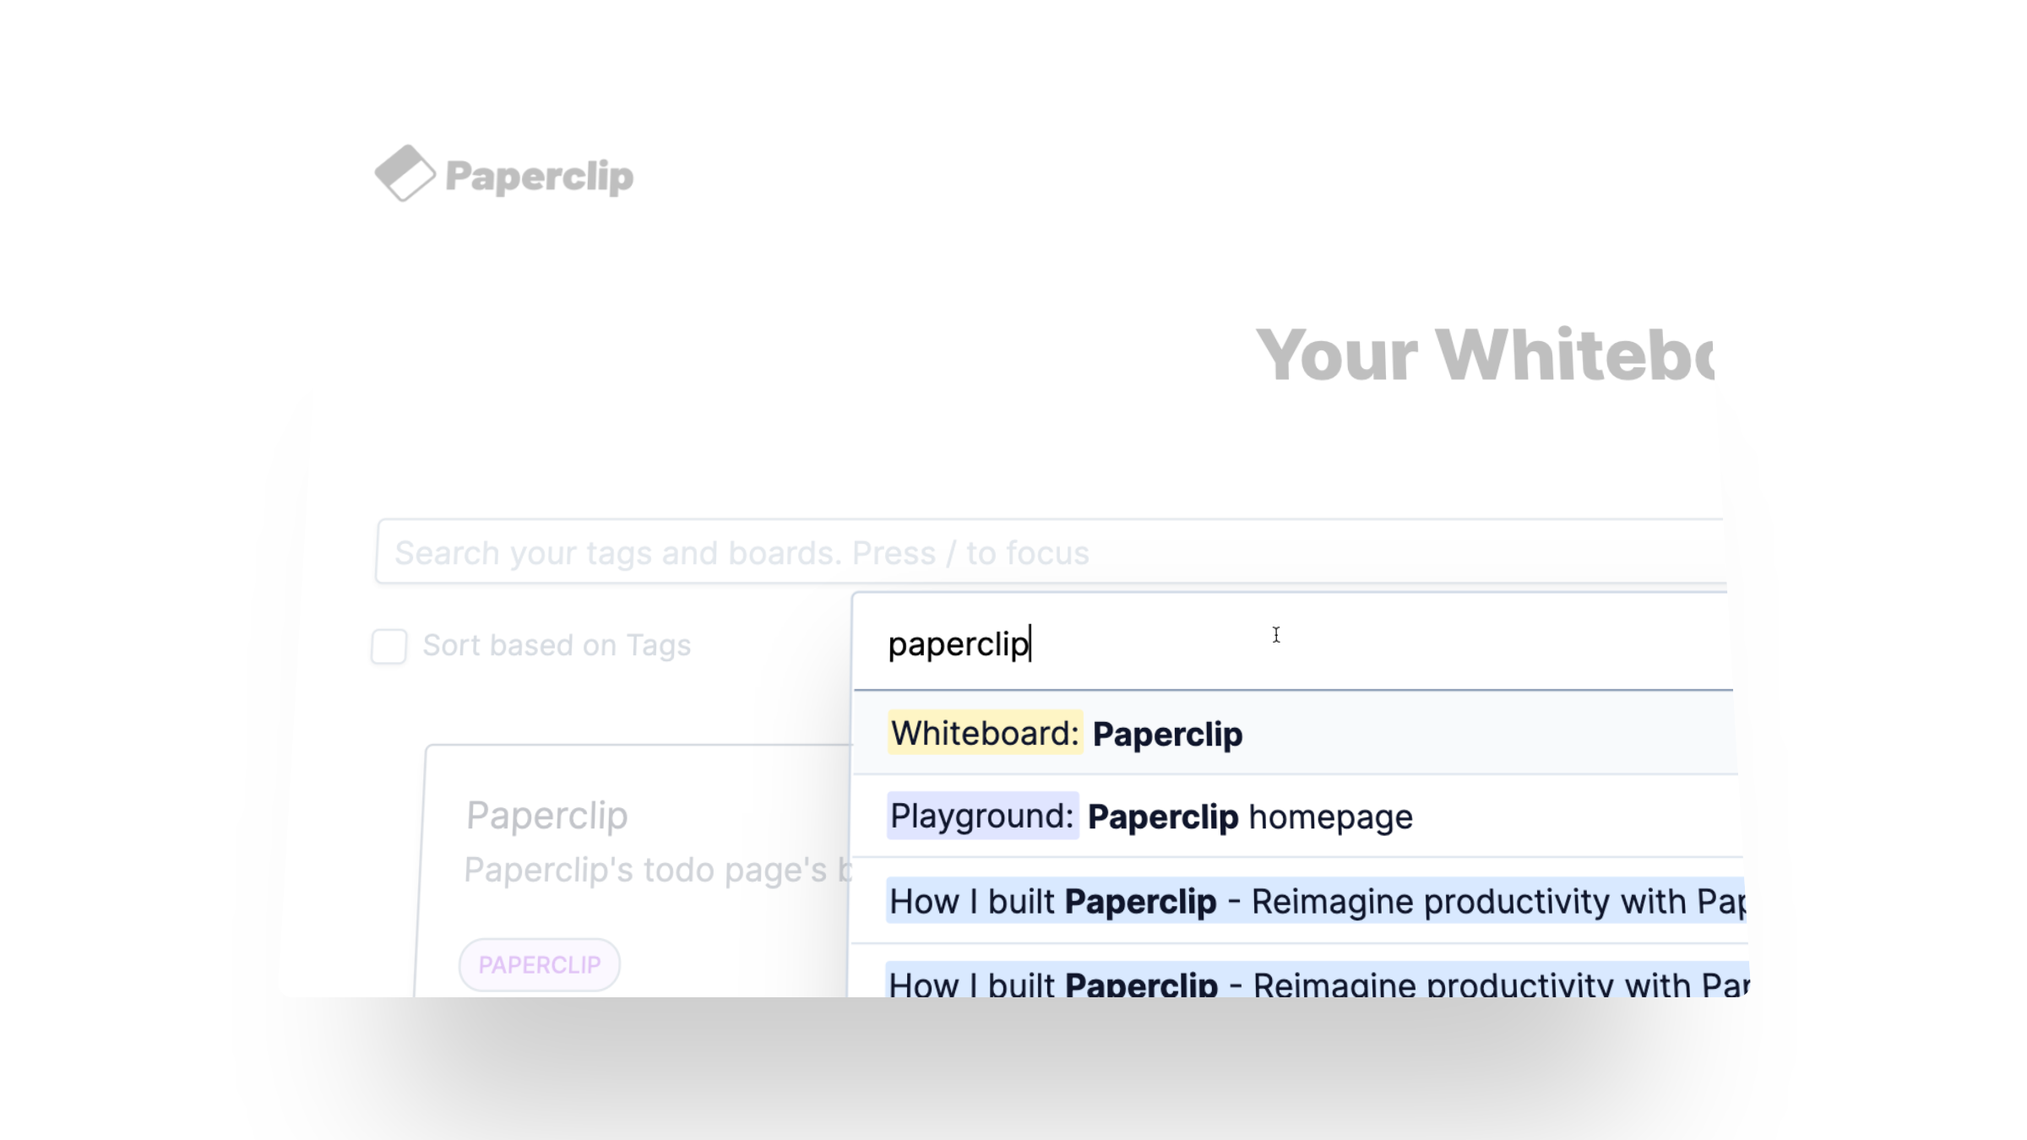Click the yellow "Whiteboard:" badge
This screenshot has width=2027, height=1140.
tap(985, 733)
